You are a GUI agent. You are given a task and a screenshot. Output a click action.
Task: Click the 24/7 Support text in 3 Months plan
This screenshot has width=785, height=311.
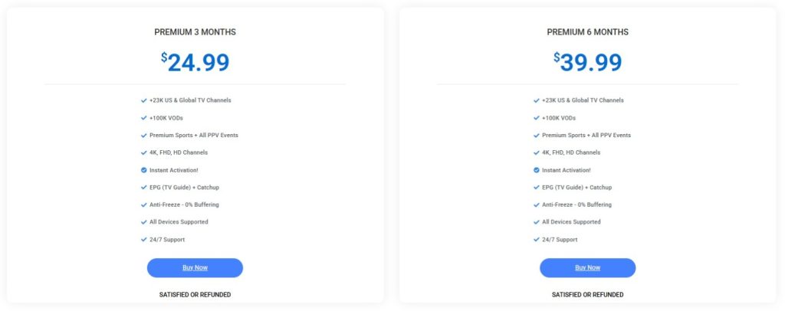point(167,240)
